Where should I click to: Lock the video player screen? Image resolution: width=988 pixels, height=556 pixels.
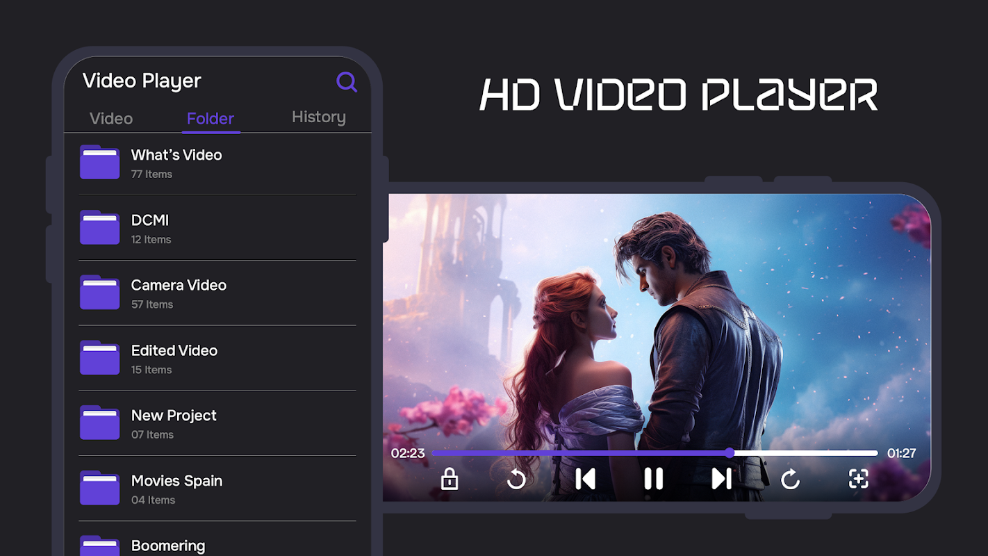(x=450, y=478)
